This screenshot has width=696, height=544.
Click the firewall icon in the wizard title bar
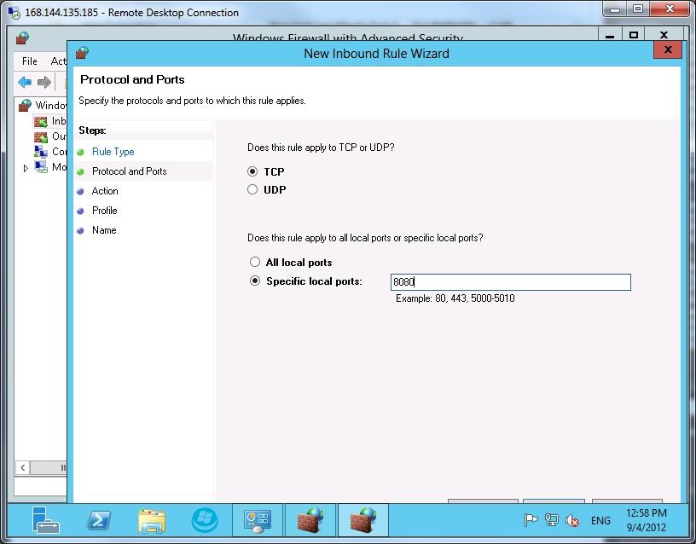click(x=82, y=53)
